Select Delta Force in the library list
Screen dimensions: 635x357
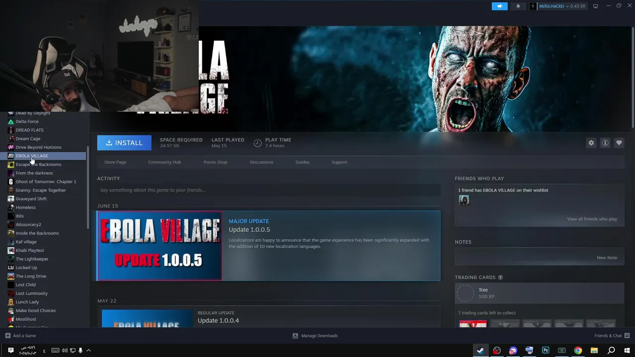pos(27,121)
